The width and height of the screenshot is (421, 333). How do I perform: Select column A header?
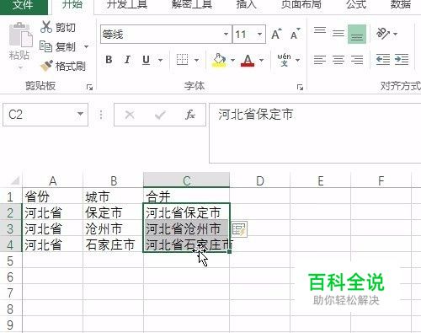pyautogui.click(x=52, y=180)
